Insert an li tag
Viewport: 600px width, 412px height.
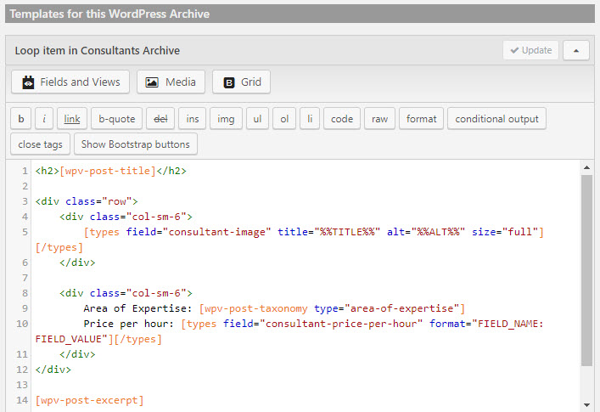310,119
